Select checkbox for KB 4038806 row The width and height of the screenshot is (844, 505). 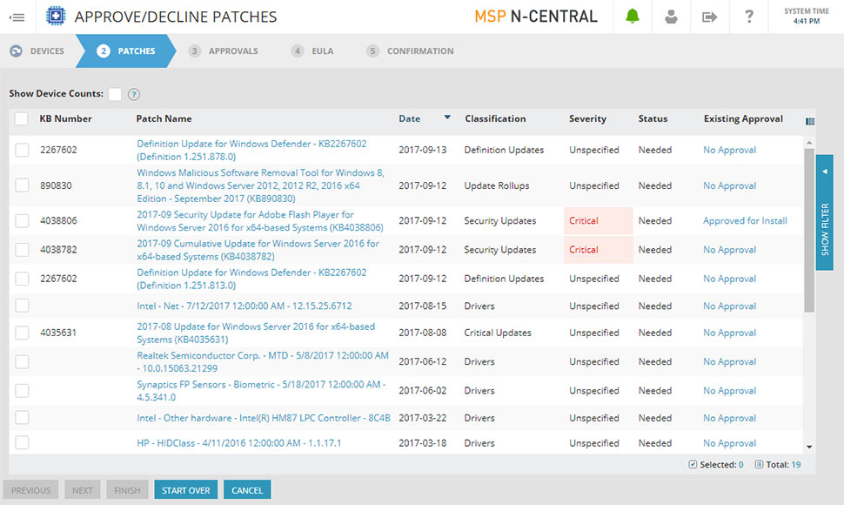coord(22,221)
